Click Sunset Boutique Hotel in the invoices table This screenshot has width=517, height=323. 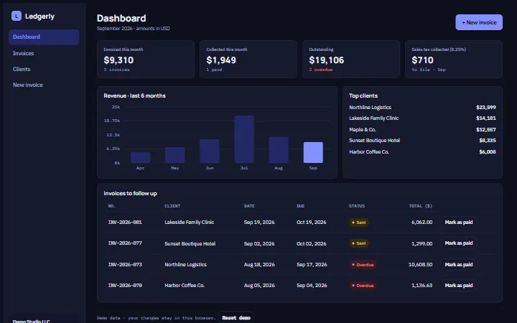[x=190, y=243]
